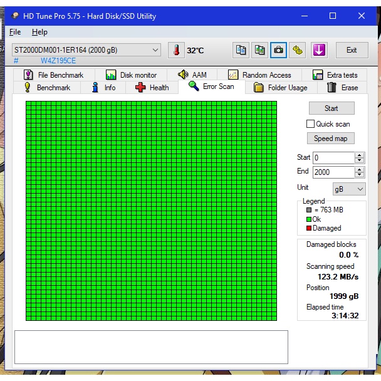Viewport: 381px width, 381px height.
Task: Decrease the End value with down arrow
Action: [359, 174]
